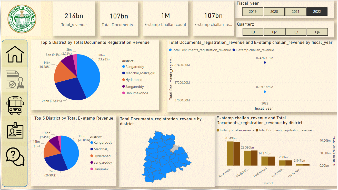Click the grey district on Telangana map
The height and width of the screenshot is (190, 338).
175,148
